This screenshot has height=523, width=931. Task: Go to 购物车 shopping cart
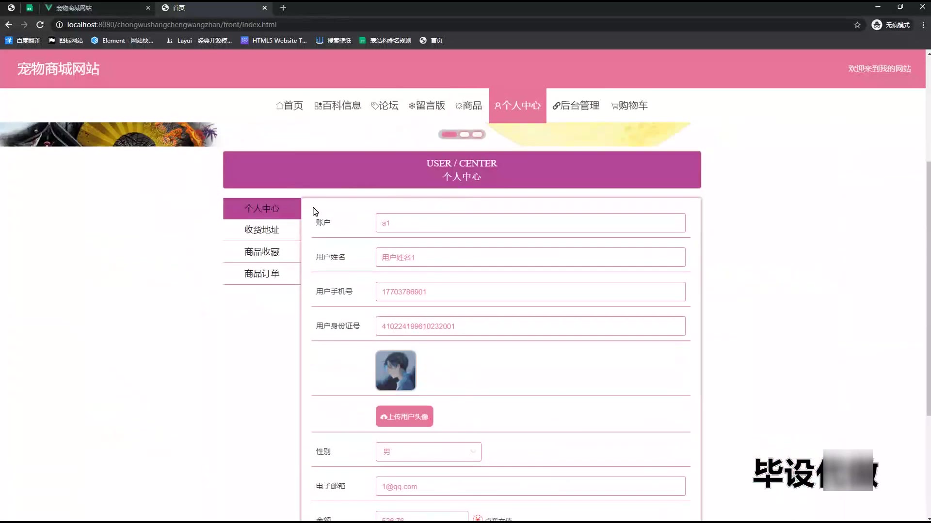tap(629, 106)
